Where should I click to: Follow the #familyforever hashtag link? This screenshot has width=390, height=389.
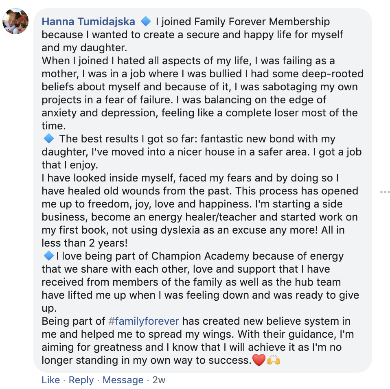tap(144, 321)
